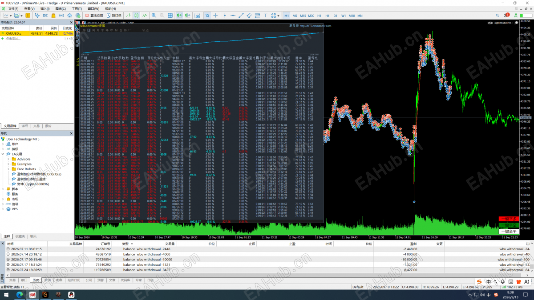Activate the M1 timeframe button
This screenshot has height=300, width=534.
click(287, 16)
